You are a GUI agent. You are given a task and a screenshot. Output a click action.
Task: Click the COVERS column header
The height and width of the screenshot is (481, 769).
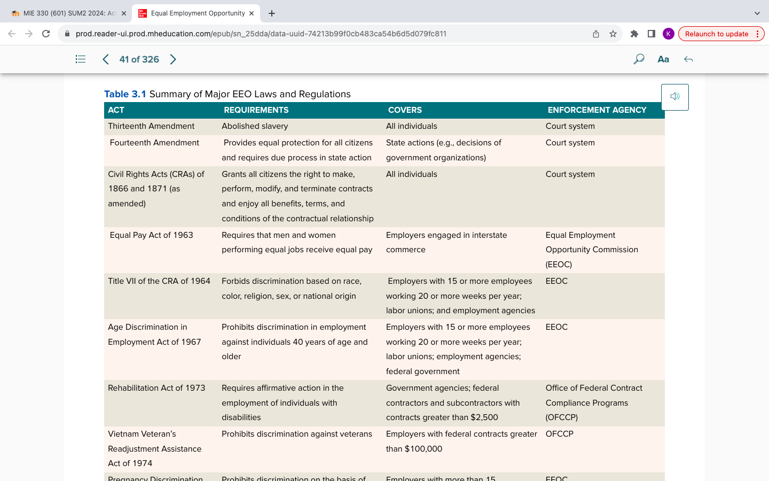tap(405, 110)
